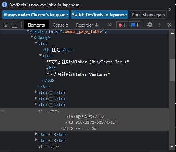This screenshot has height=152, width=176.
Task: Switch to the Recorder tab
Action: 87,25
